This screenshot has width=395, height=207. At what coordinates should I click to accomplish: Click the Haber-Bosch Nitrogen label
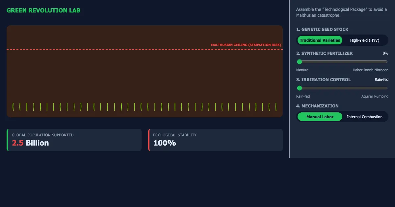tap(370, 70)
